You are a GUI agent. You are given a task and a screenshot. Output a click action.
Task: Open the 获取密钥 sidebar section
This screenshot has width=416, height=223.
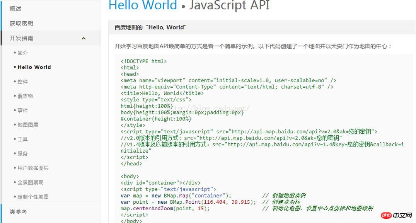tap(21, 23)
